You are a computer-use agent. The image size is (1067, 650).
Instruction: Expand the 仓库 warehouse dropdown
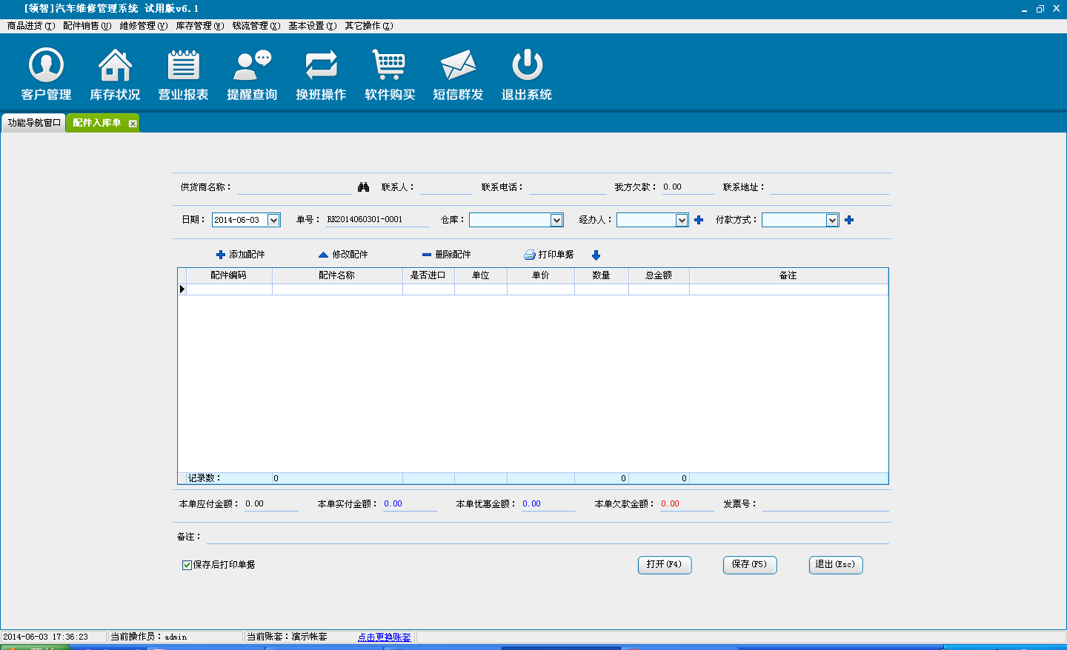pyautogui.click(x=556, y=220)
